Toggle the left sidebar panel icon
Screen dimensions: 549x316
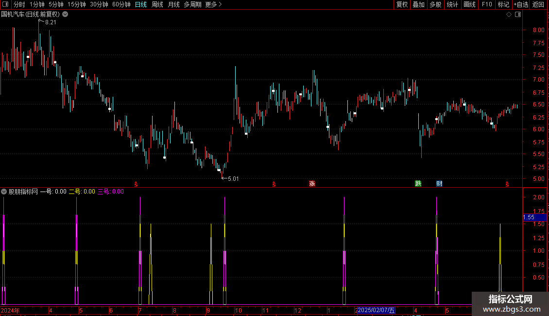(5, 4)
